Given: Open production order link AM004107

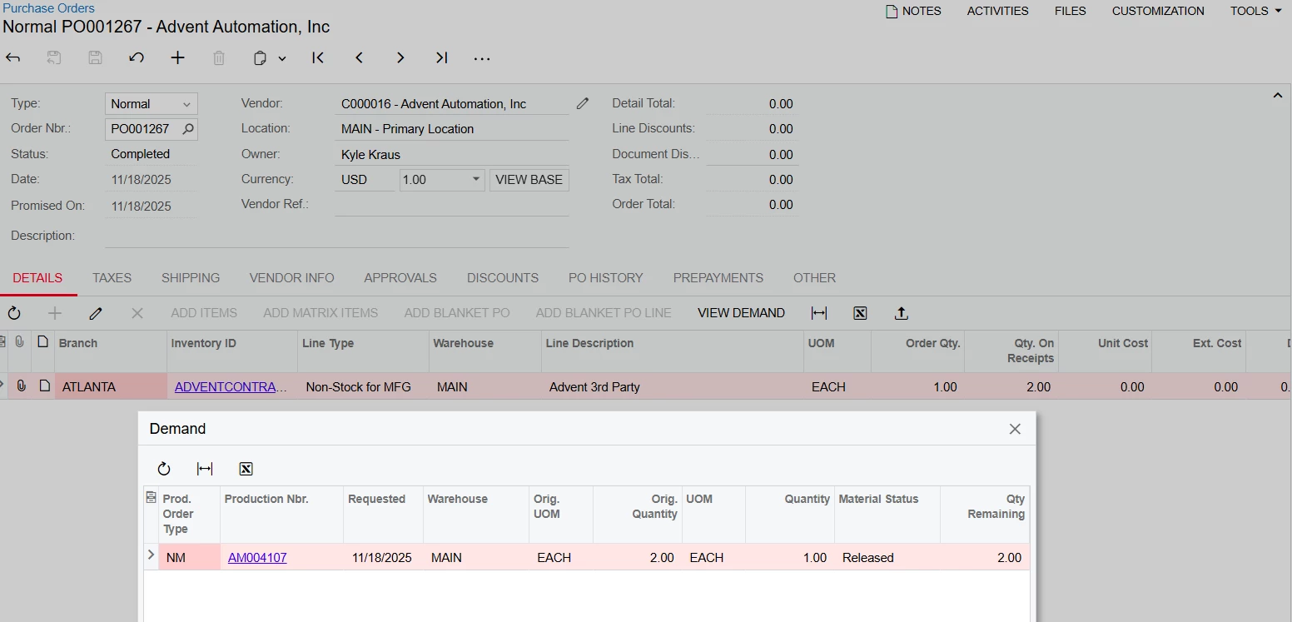Looking at the screenshot, I should (x=257, y=558).
